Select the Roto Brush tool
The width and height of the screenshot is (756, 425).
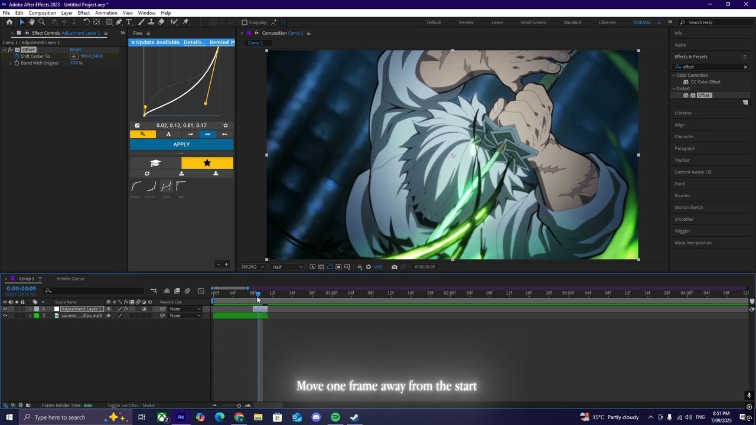174,22
